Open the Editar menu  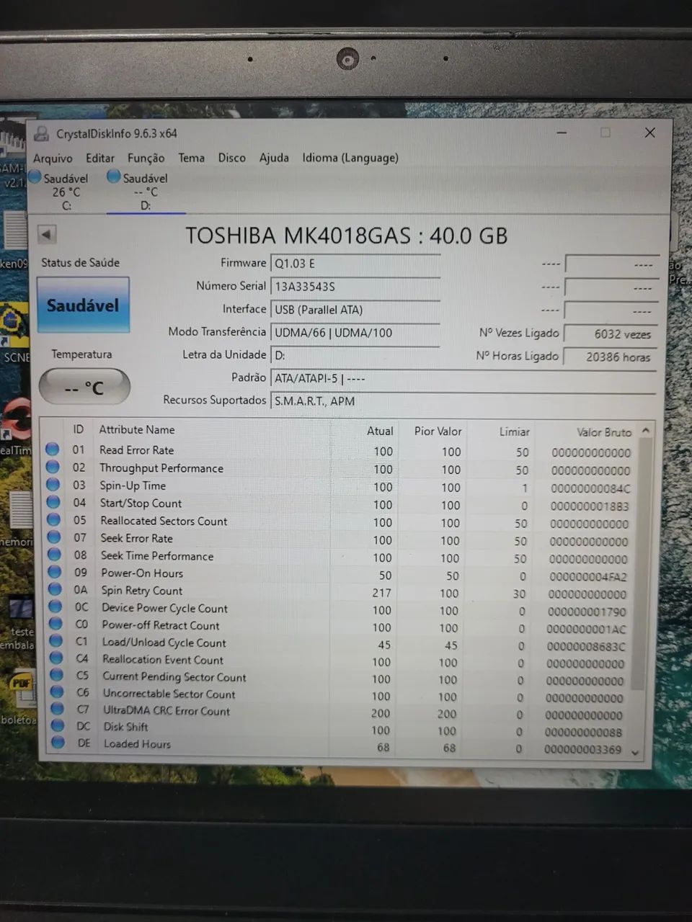(100, 158)
